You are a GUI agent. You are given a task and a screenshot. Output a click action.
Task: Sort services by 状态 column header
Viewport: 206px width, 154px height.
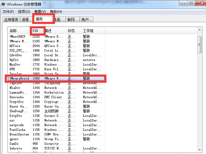coord(73,31)
